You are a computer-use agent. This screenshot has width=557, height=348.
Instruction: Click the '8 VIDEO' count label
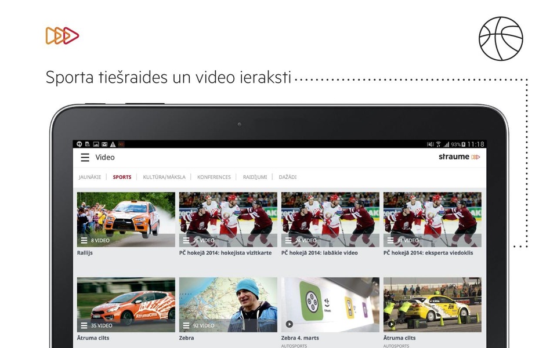100,240
